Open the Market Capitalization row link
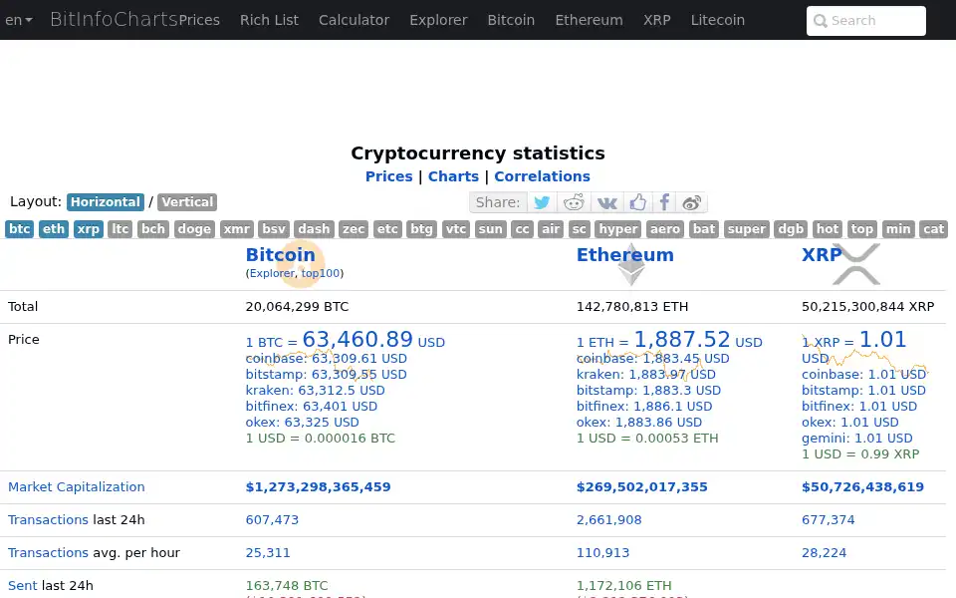 (77, 487)
